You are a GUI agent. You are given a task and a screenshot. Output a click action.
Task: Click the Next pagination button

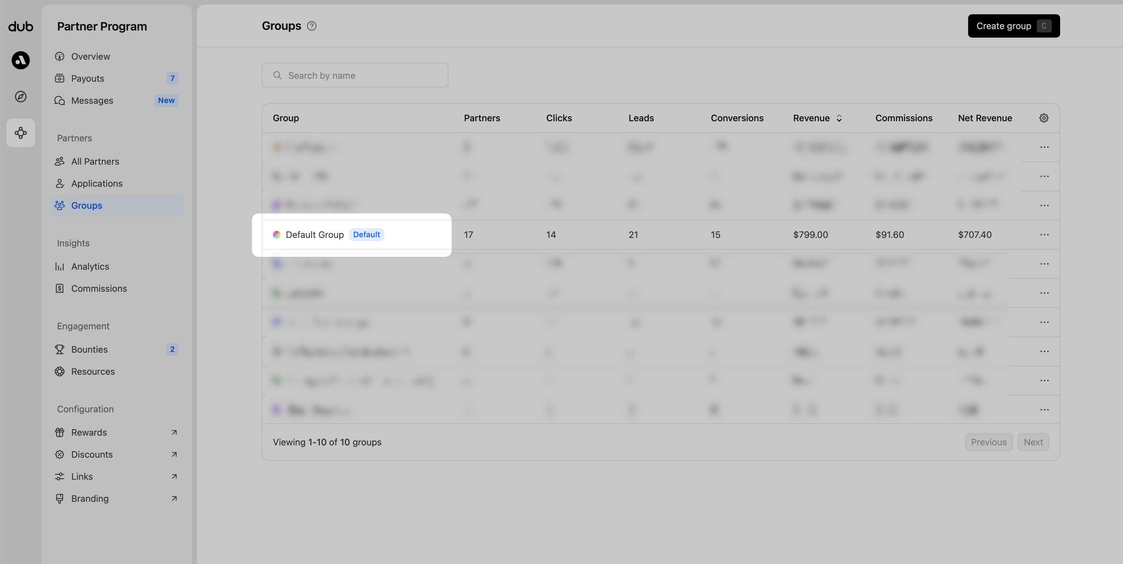[x=1033, y=442]
